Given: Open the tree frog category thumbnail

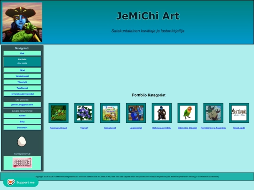Looking at the screenshot, I should click(58, 113).
